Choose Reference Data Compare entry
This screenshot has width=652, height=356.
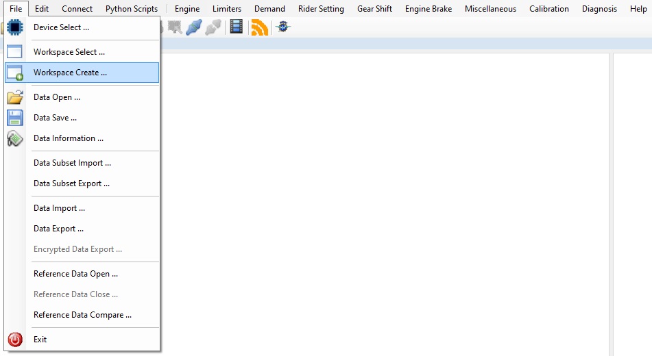coord(82,315)
